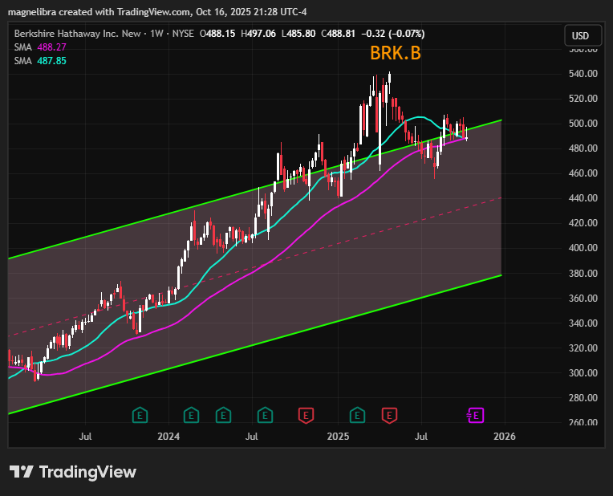Click the red earnings marker before 2025 label
The height and width of the screenshot is (496, 613).
click(x=306, y=415)
